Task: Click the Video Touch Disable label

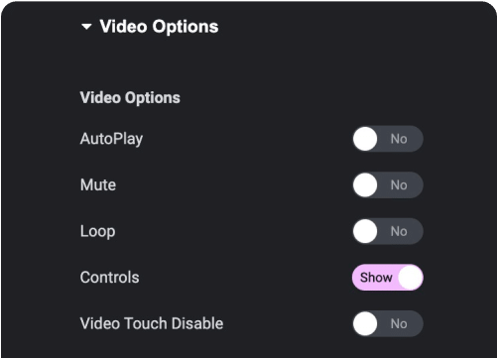Action: coord(152,323)
